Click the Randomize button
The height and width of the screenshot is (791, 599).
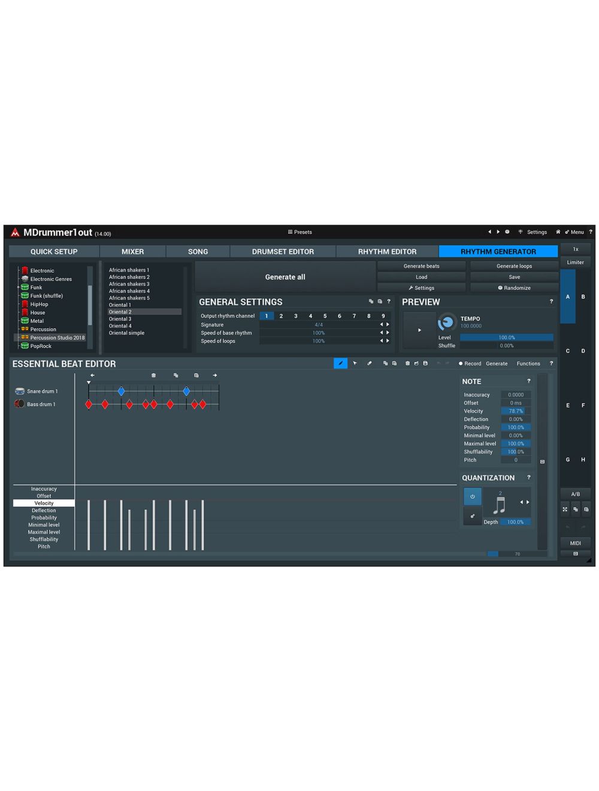pos(514,288)
